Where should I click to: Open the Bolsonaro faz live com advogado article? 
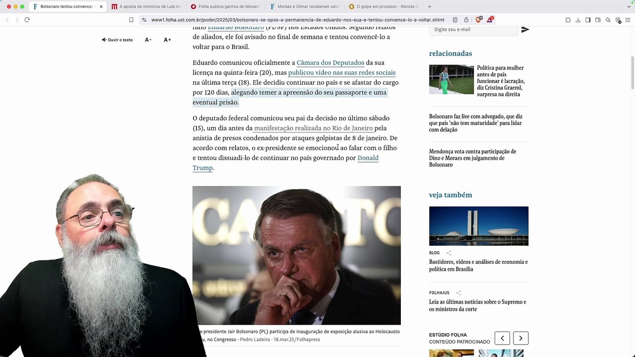476,123
